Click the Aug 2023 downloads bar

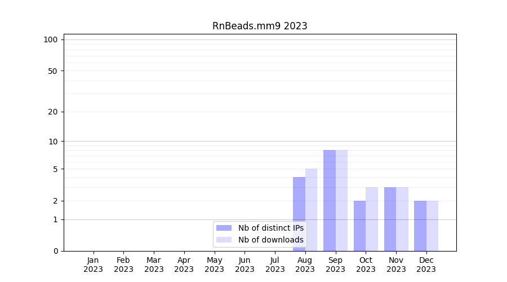coord(311,210)
